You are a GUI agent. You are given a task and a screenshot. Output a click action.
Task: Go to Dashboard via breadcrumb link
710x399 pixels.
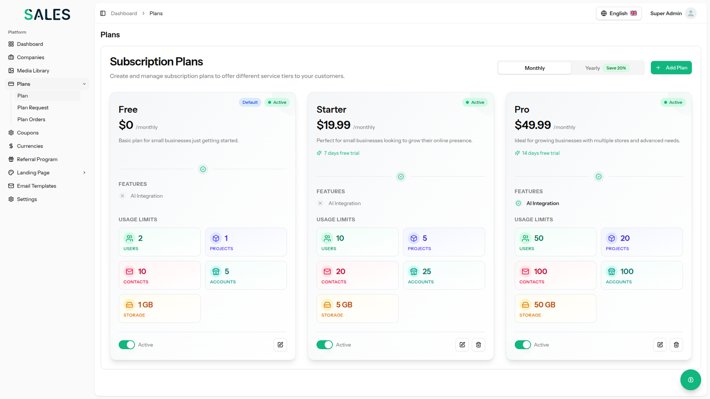pyautogui.click(x=124, y=13)
